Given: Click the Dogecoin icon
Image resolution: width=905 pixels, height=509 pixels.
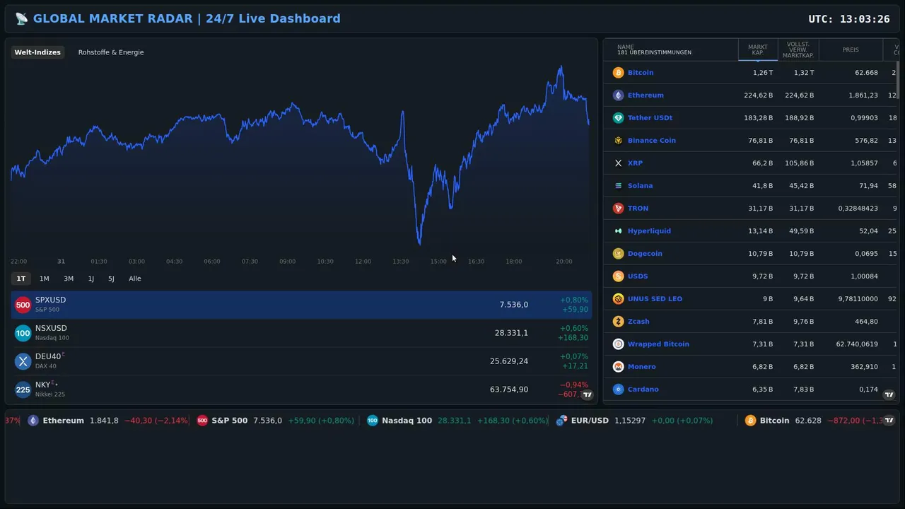Looking at the screenshot, I should (618, 254).
